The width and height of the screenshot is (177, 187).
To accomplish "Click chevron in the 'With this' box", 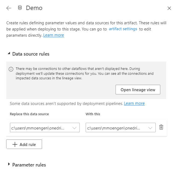I will (151, 128).
